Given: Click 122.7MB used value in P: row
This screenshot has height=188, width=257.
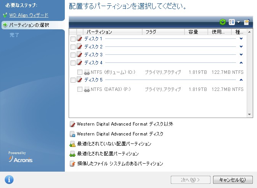Looking at the screenshot, I should click(221, 89).
